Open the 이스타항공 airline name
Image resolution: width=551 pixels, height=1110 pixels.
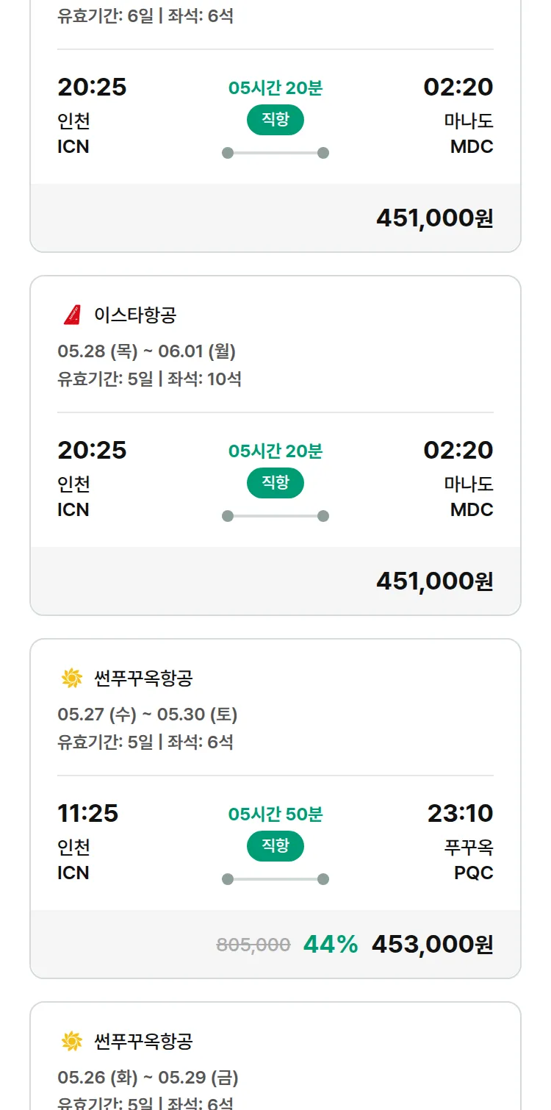[135, 315]
